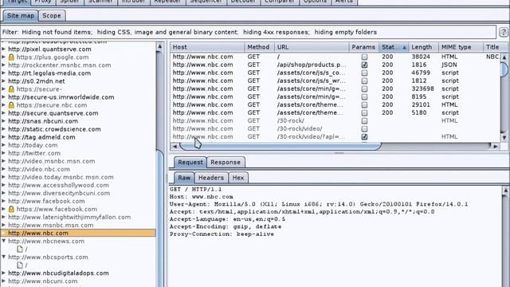The width and height of the screenshot is (510, 287).
Task: Click the lock icon beside https://secure-
Action: (11, 89)
